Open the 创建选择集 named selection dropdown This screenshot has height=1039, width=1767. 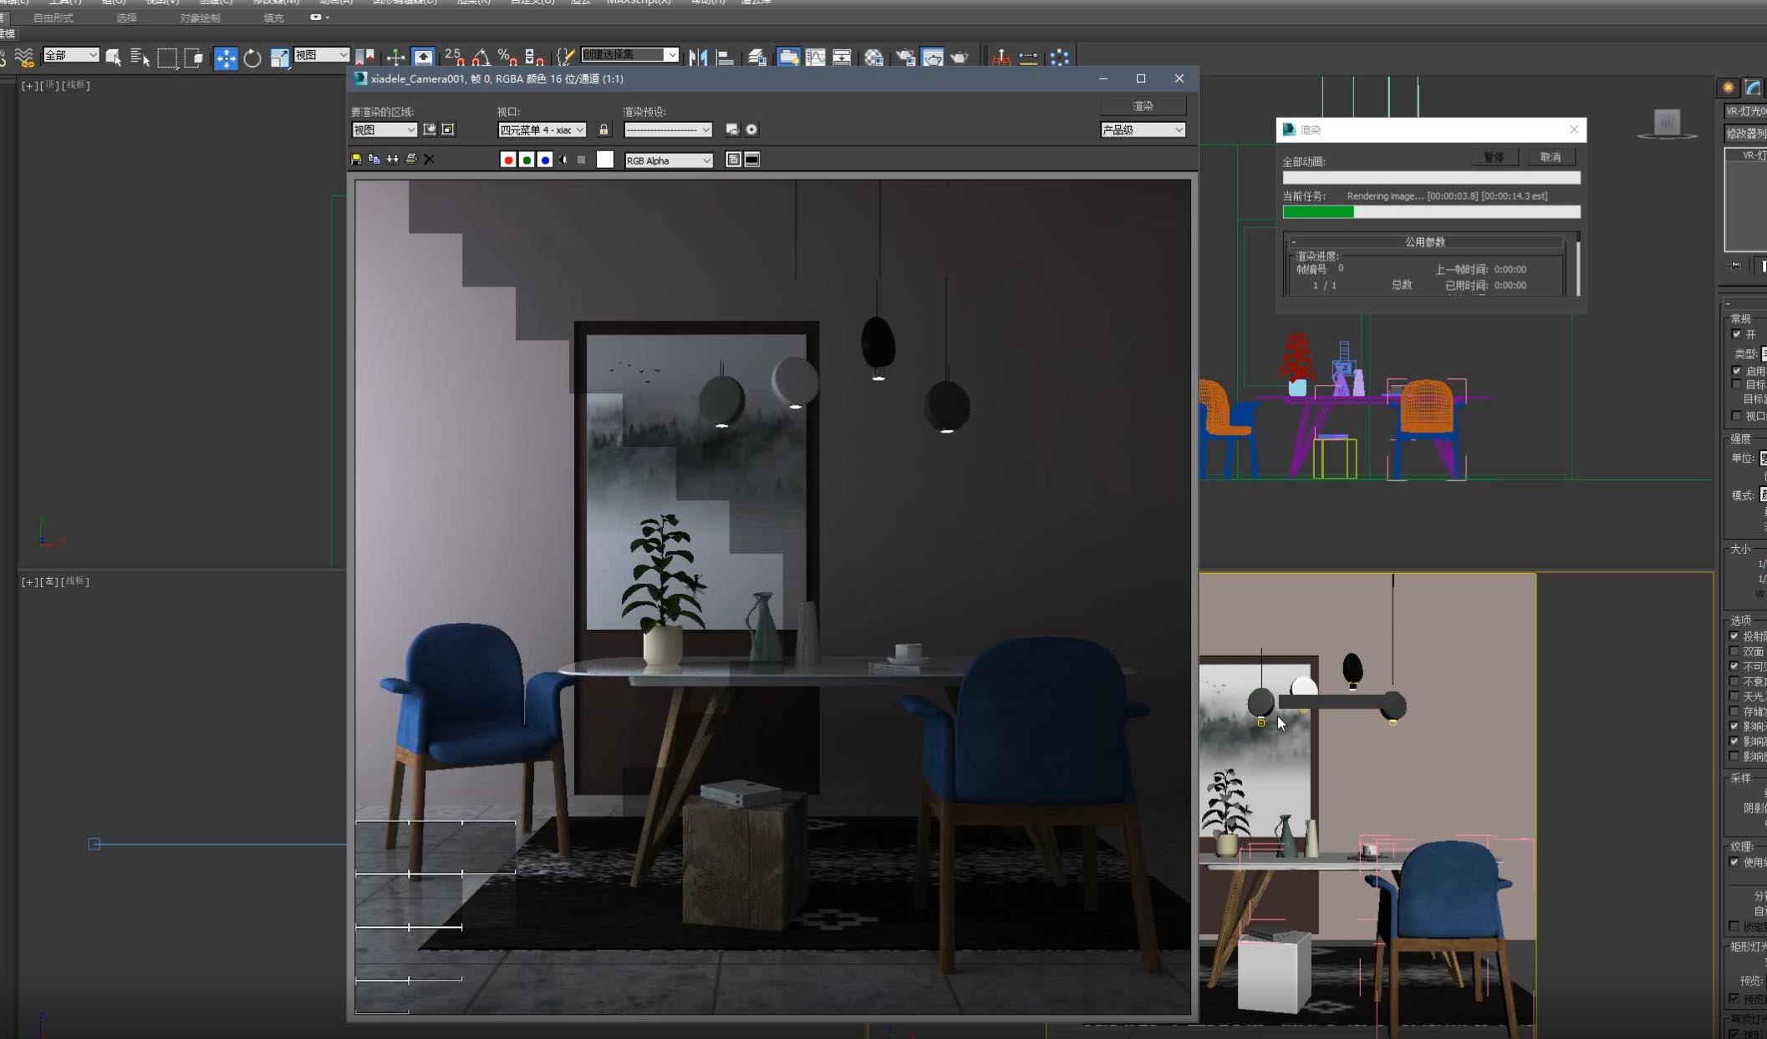(629, 54)
